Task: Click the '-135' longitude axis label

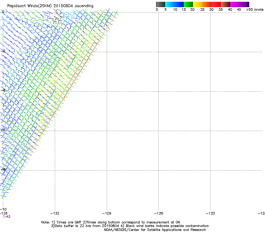Action: click(x=4, y=213)
